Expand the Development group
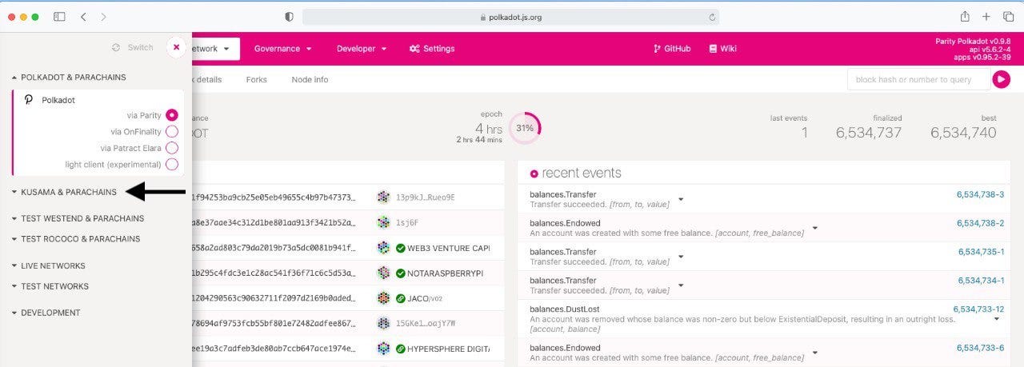This screenshot has height=367, width=1024. tap(46, 313)
